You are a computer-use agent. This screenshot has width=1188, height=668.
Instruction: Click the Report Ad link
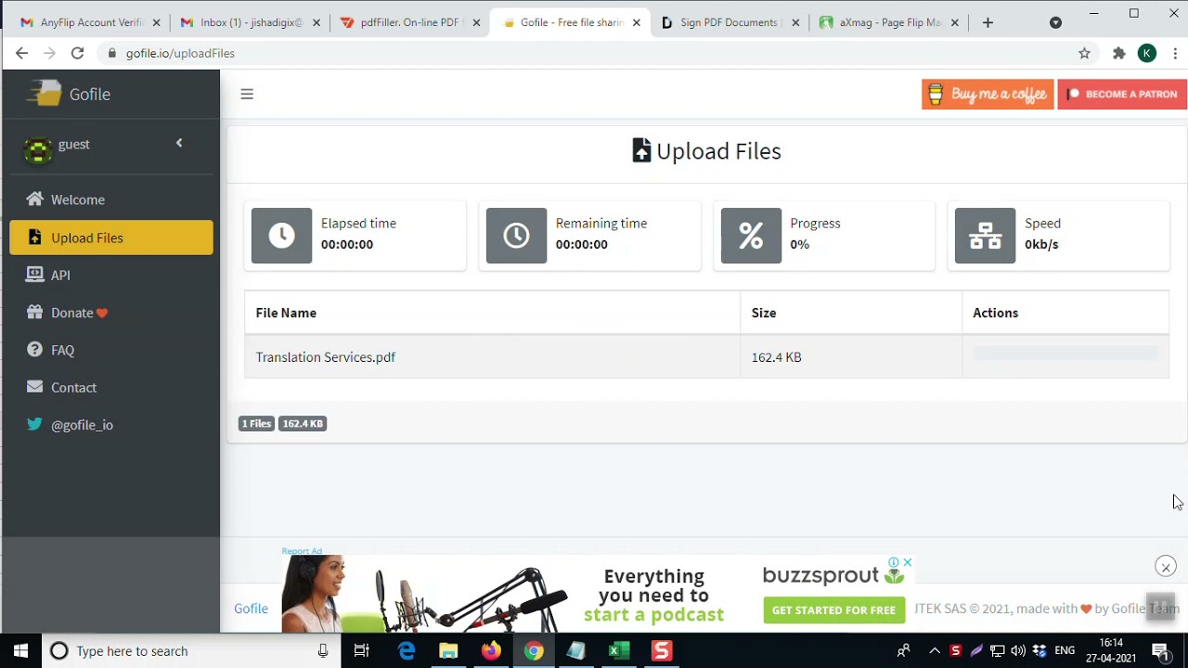pyautogui.click(x=302, y=551)
